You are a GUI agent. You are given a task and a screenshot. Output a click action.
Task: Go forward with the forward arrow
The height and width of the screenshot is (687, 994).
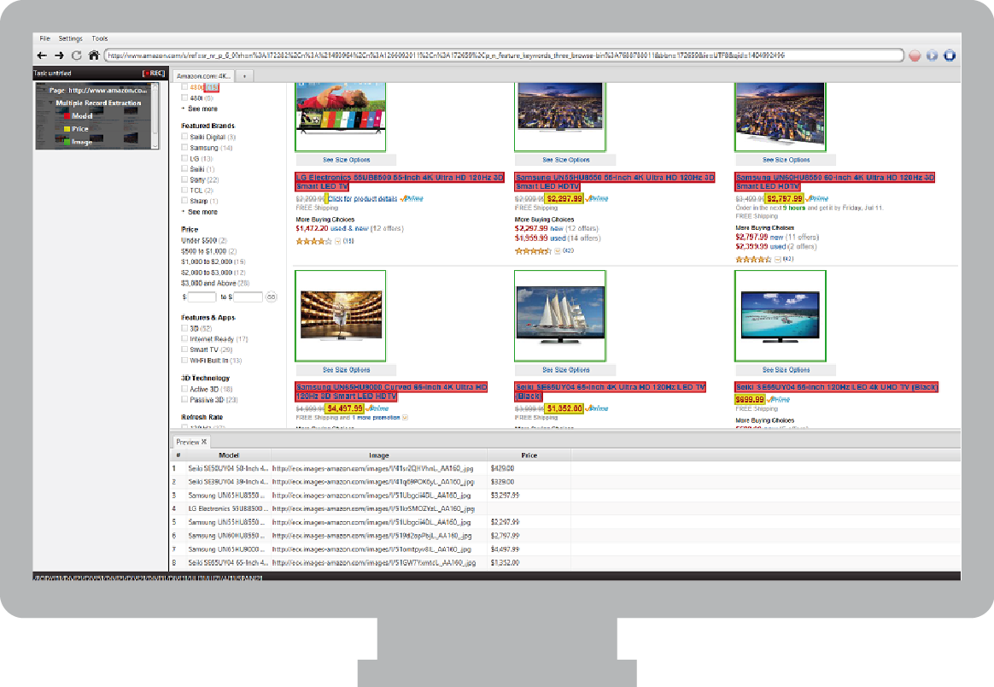click(x=59, y=56)
